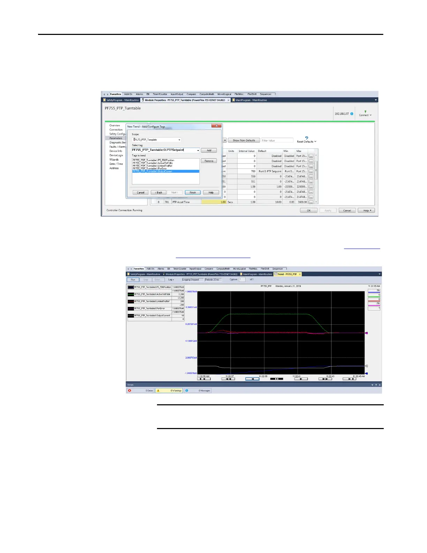Switch to the MainProgram - MainRoutine tab in the upper window
427x553 pixels.
pos(249,100)
